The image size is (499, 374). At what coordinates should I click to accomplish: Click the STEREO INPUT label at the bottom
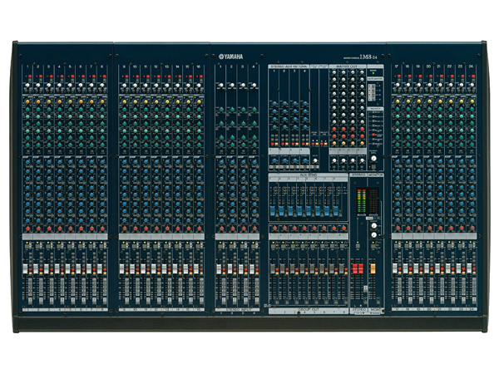237,309
